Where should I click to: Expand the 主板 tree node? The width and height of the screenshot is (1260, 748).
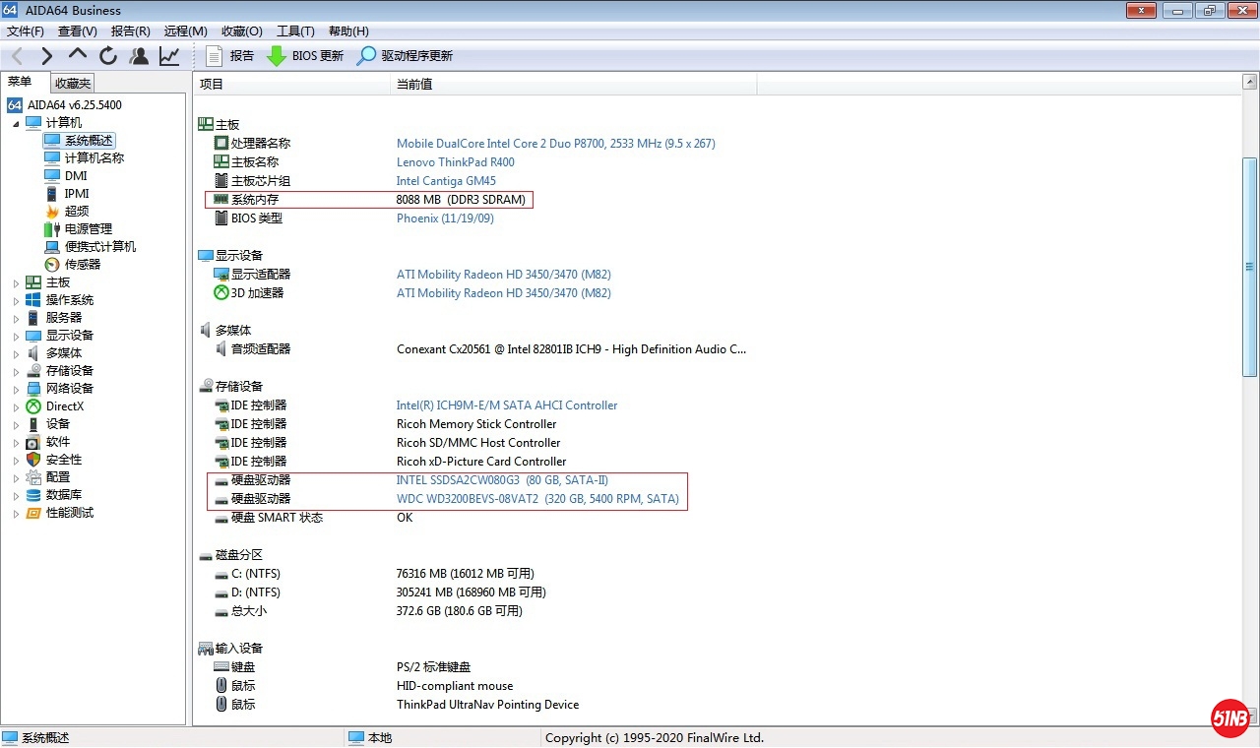pyautogui.click(x=16, y=282)
